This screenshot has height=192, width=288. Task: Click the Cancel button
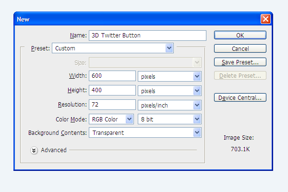(x=240, y=48)
